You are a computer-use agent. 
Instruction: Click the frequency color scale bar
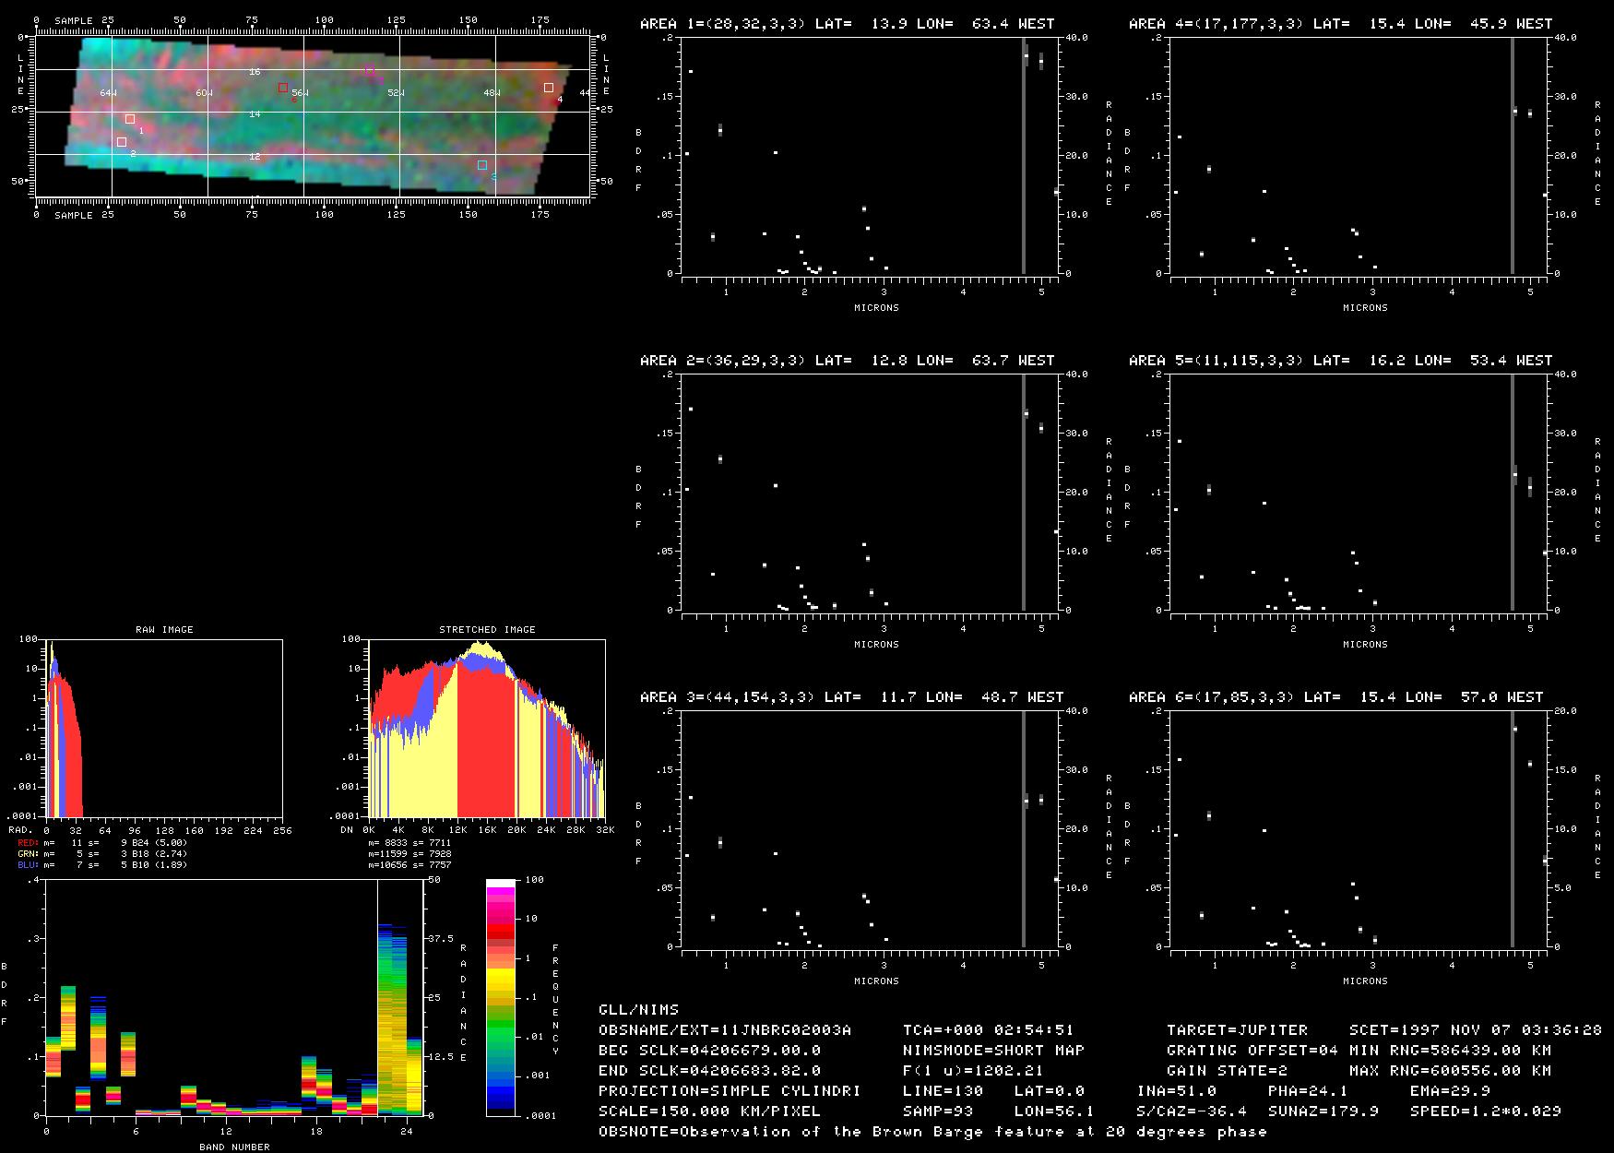(501, 997)
